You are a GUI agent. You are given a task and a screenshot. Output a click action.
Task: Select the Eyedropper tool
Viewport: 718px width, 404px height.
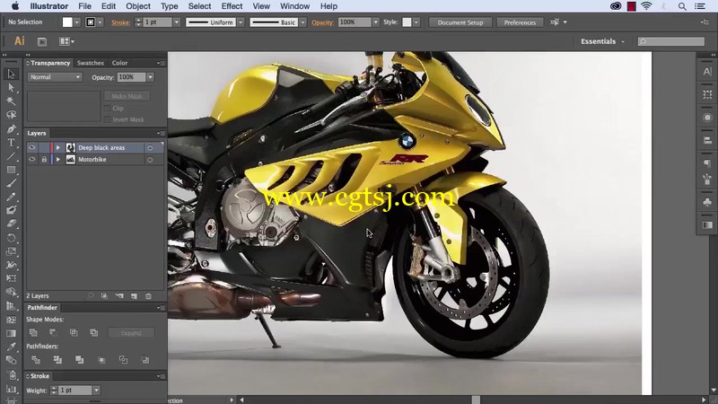click(x=11, y=347)
